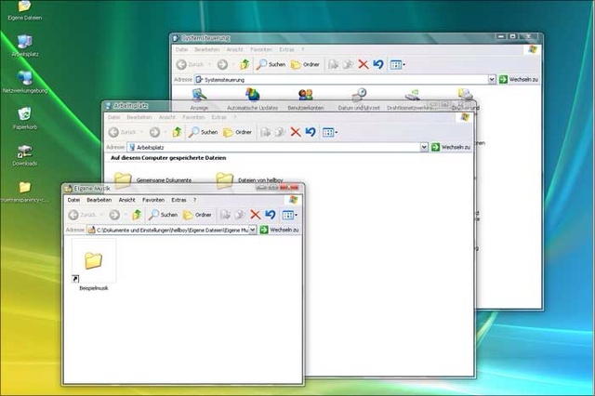This screenshot has height=396, width=595.
Task: Click Wechseln zu in Eigene Musik window
Action: tap(279, 230)
